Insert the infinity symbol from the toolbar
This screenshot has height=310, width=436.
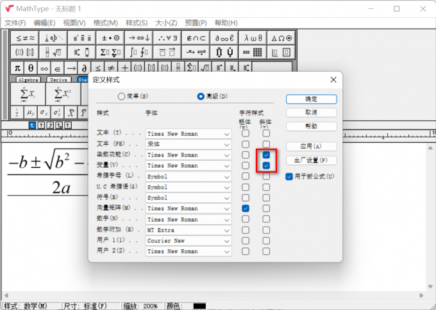click(x=44, y=67)
